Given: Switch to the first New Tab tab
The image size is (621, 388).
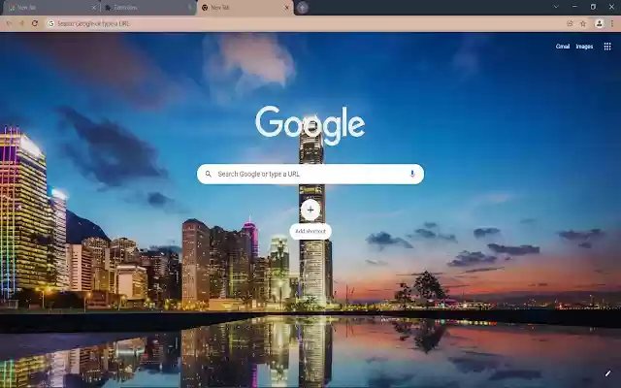Looking at the screenshot, I should (x=49, y=8).
